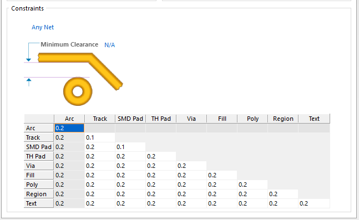Select the Text row Poly column cell
359x220 pixels.
(252, 203)
